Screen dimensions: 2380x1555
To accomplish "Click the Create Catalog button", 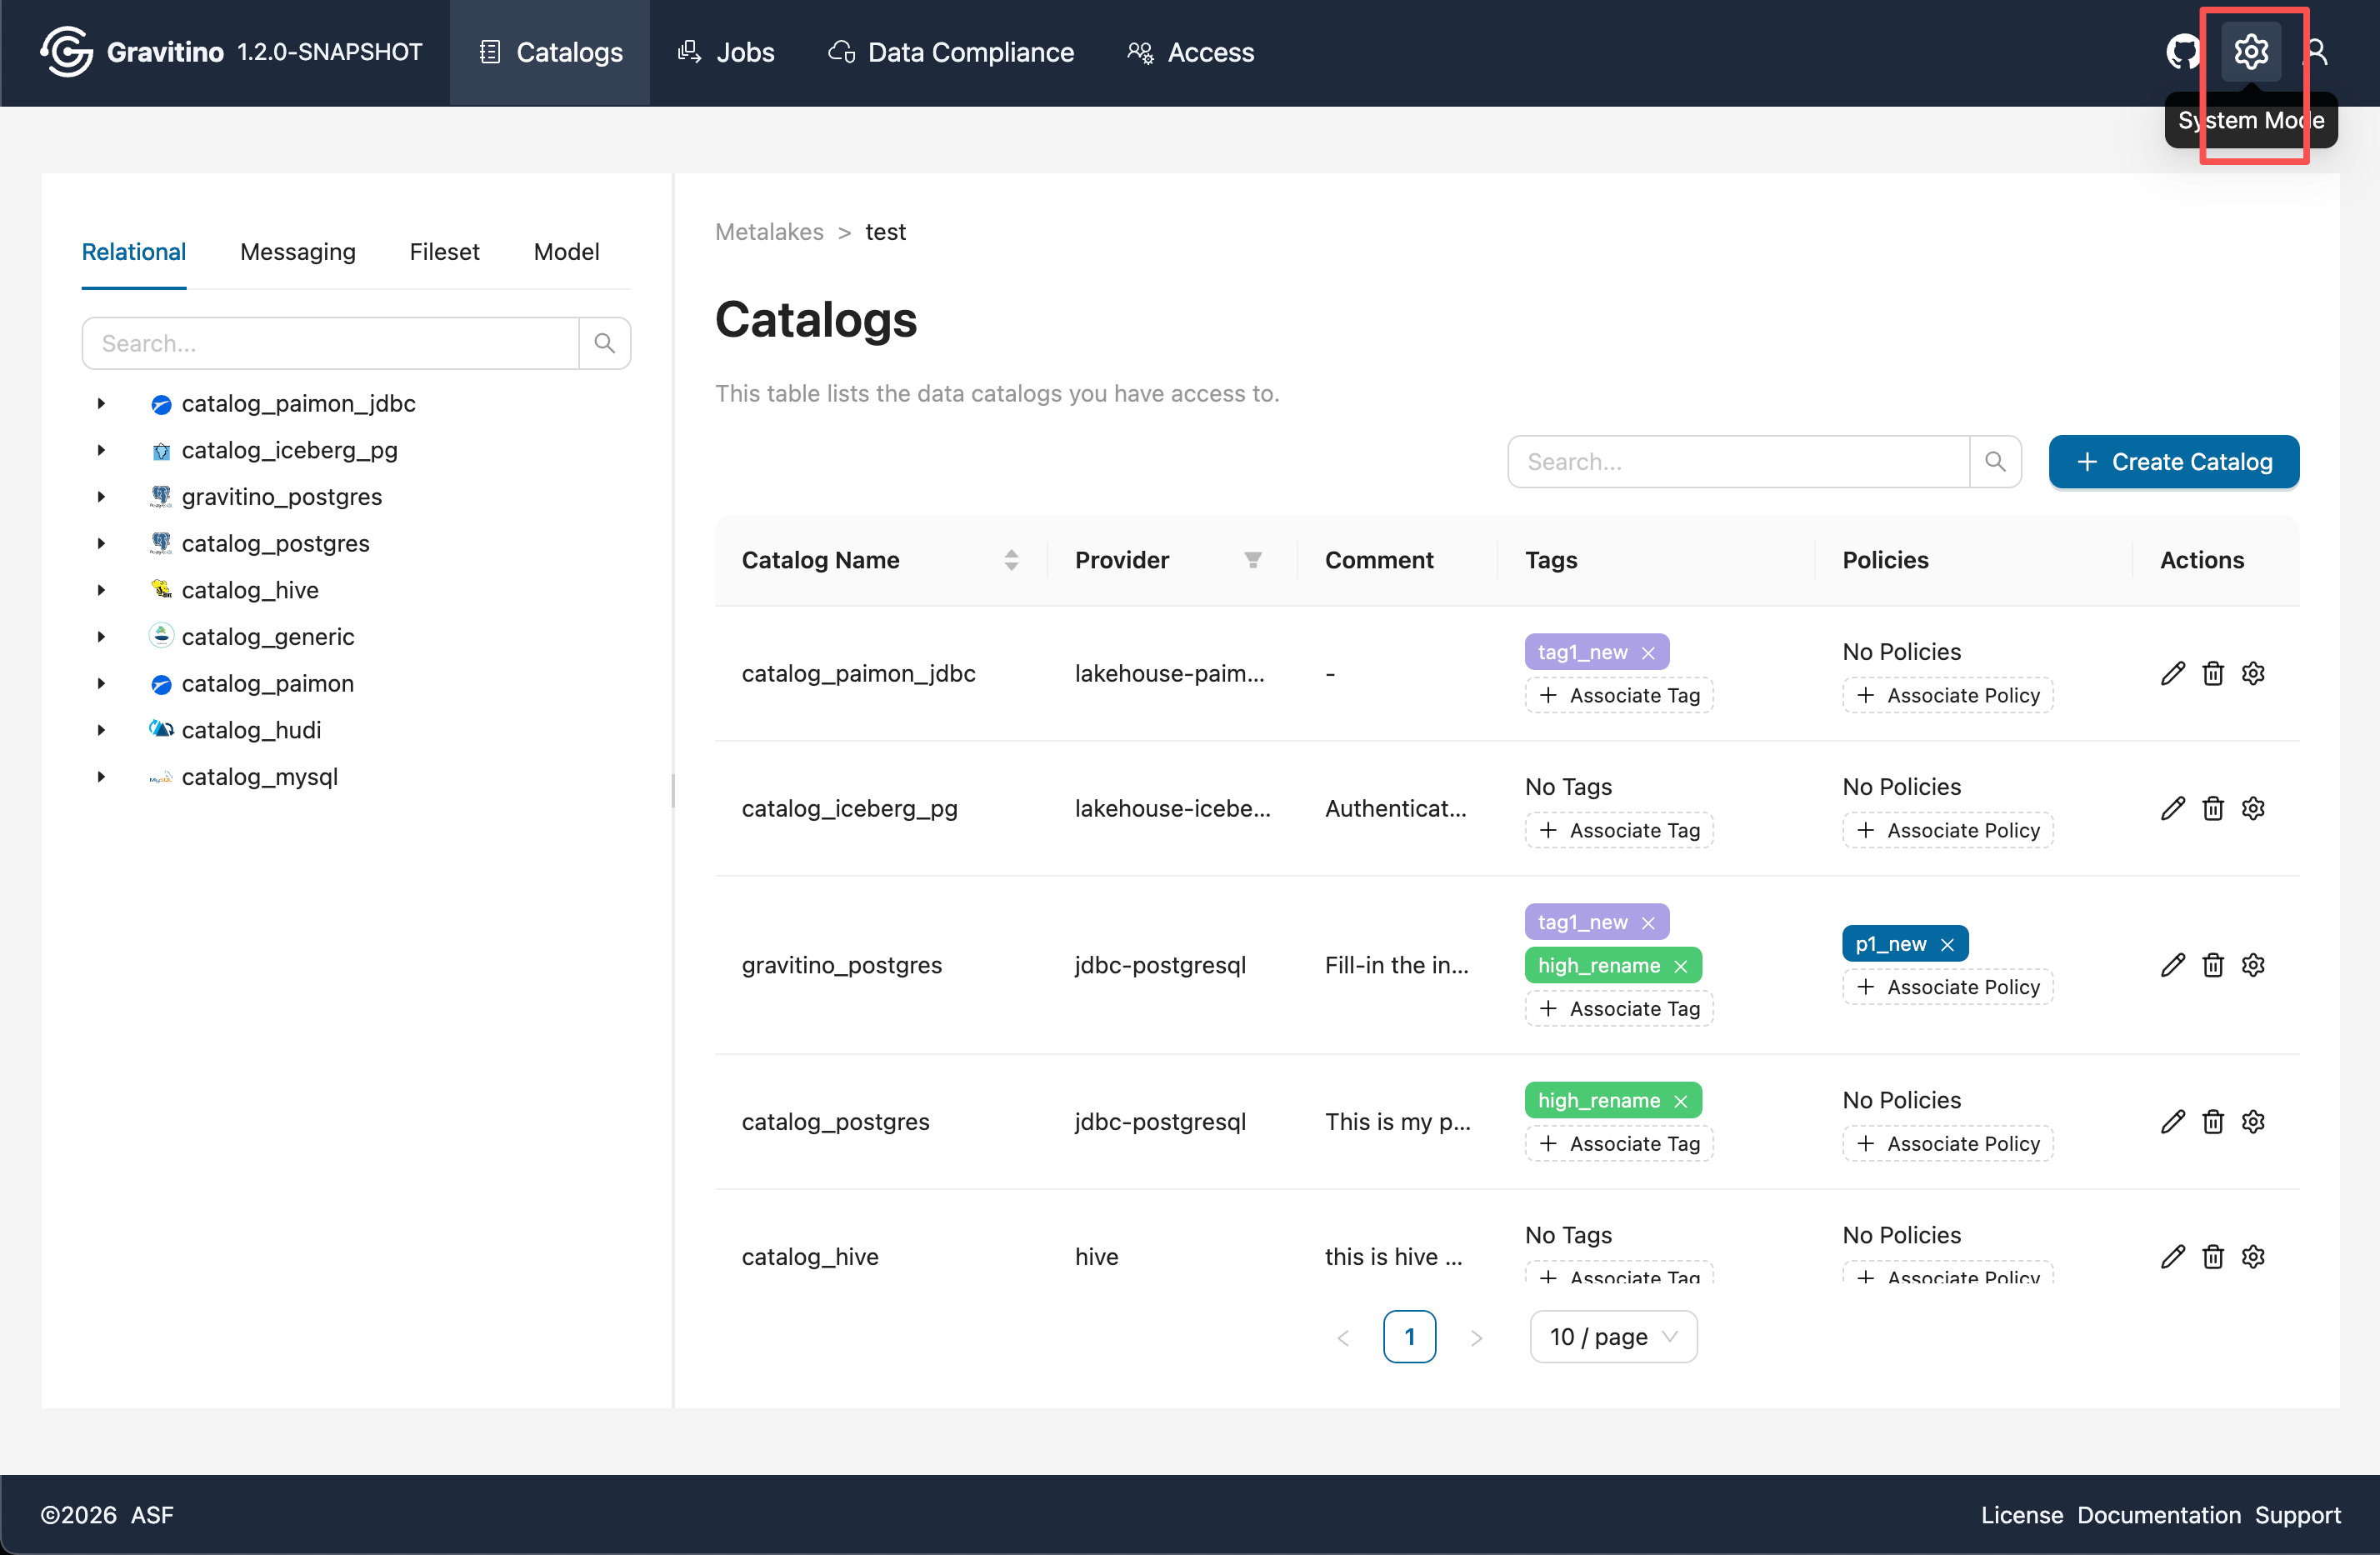I will tap(2173, 462).
